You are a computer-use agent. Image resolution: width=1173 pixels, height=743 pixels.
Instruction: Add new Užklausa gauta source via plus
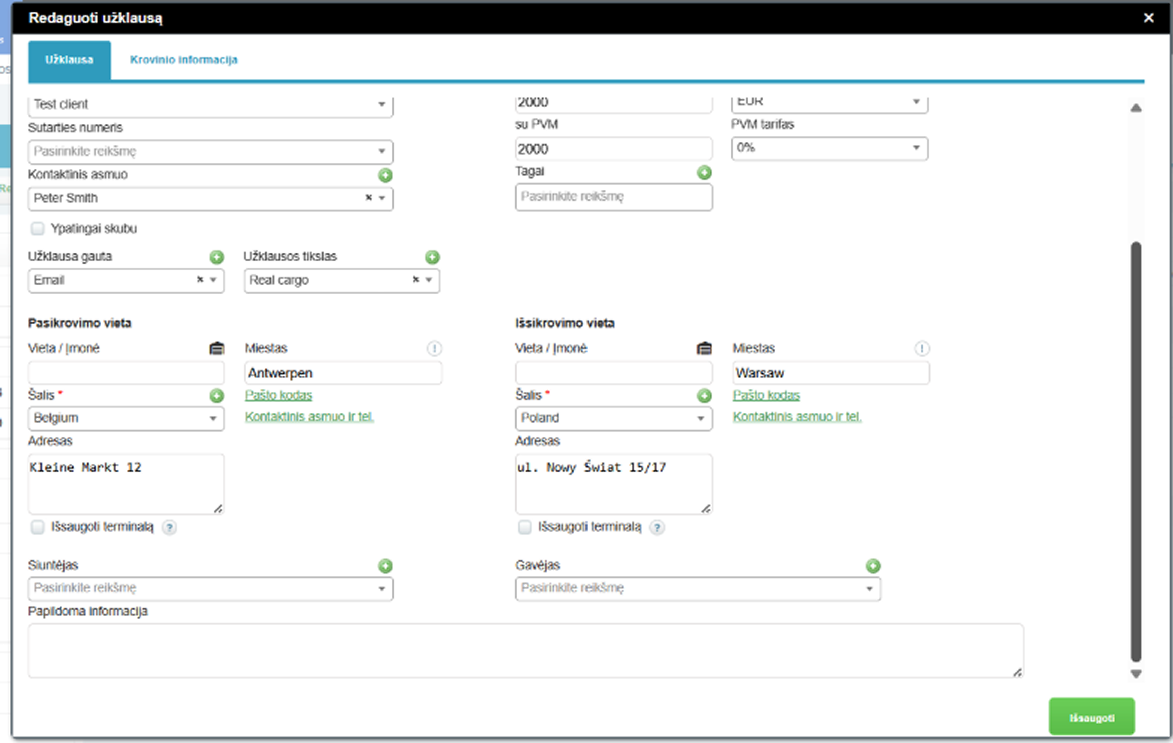coord(216,257)
